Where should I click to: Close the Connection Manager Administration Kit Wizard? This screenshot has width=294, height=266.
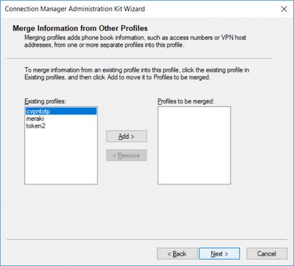pos(284,9)
